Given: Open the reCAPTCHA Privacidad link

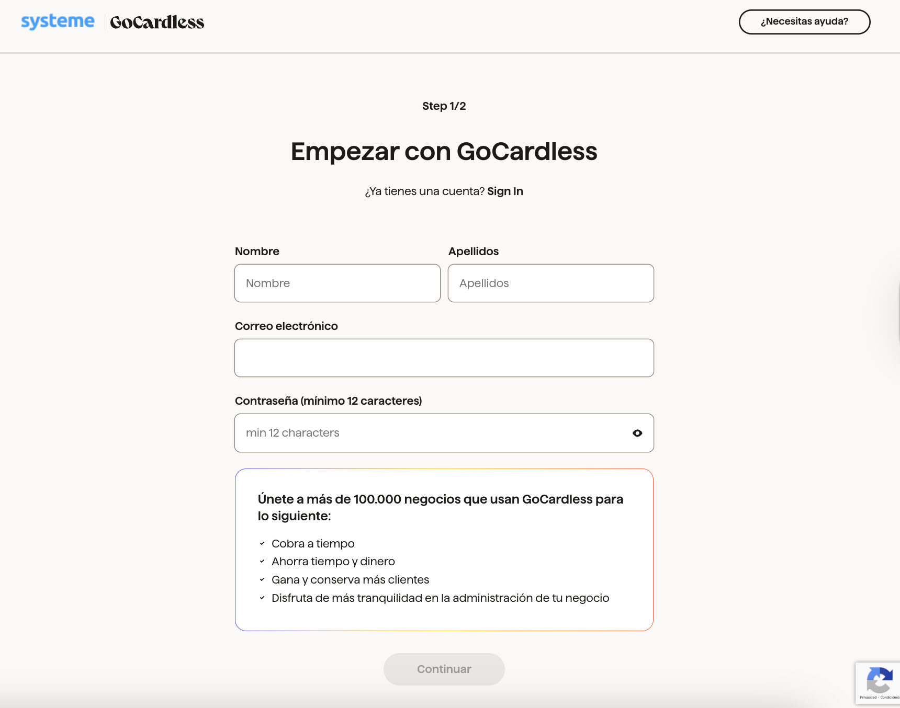Looking at the screenshot, I should [868, 698].
